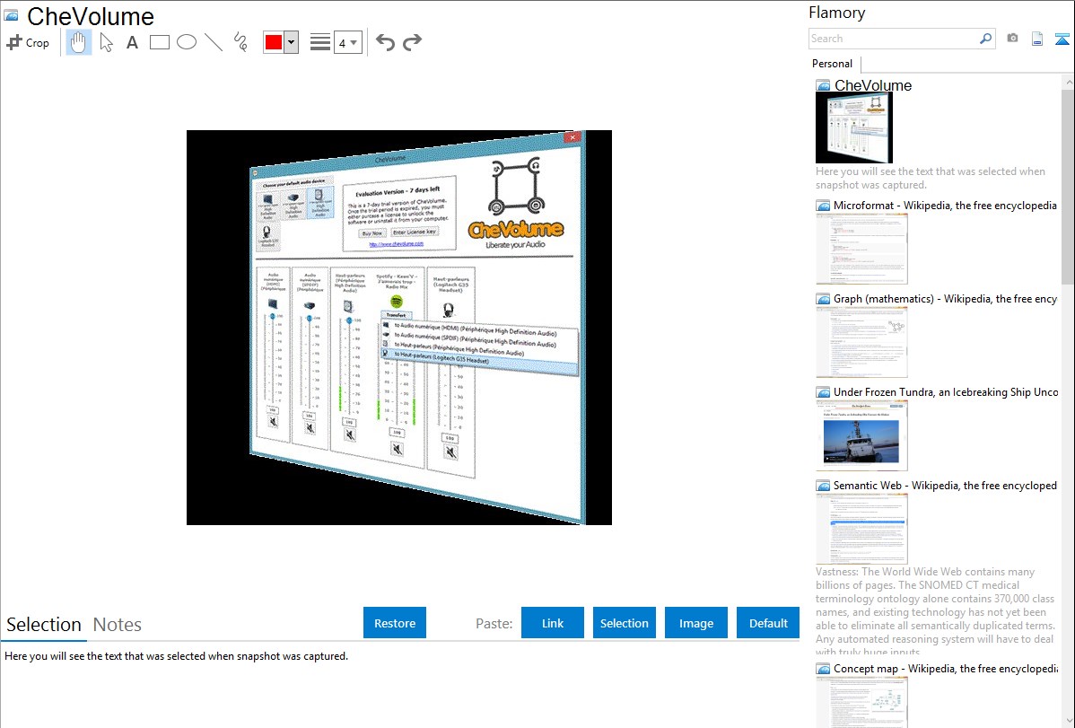Click the Default paste button

click(x=768, y=623)
